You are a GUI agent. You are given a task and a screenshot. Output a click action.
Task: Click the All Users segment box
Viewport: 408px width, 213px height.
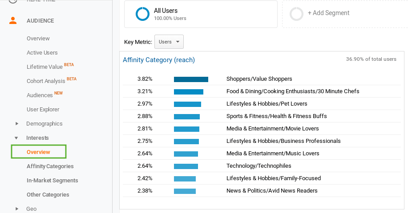(x=201, y=14)
